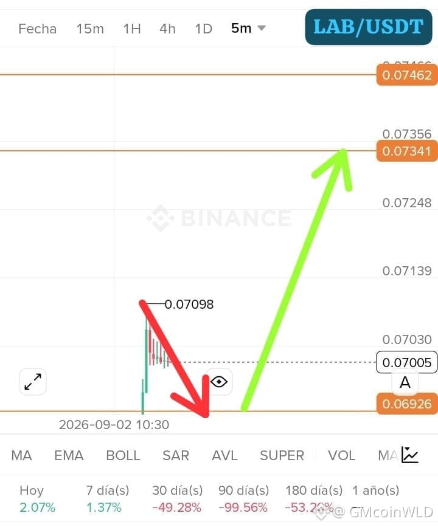Show the VOL sub-indicator
Viewport: 438px width, 527px height.
[341, 455]
